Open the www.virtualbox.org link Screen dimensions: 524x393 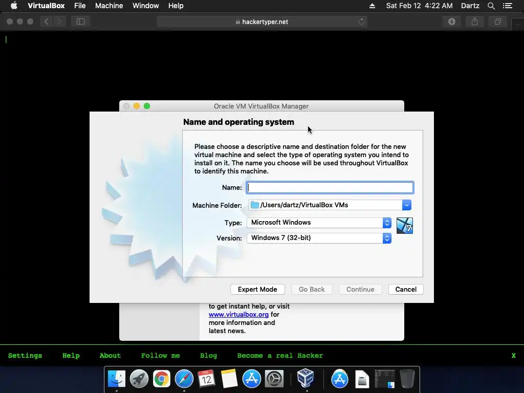[x=238, y=315]
